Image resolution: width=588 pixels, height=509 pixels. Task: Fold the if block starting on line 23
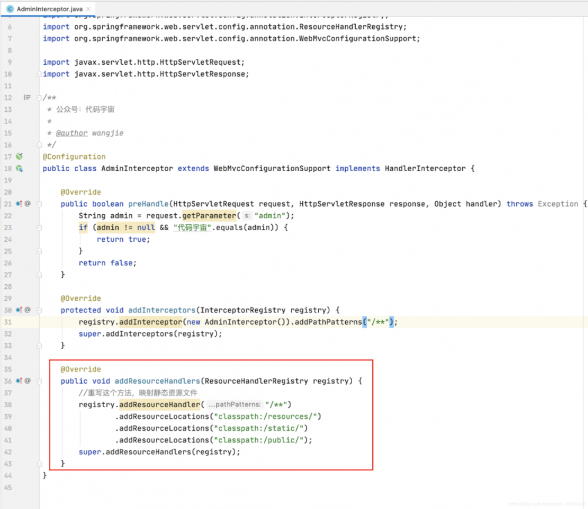coord(39,227)
